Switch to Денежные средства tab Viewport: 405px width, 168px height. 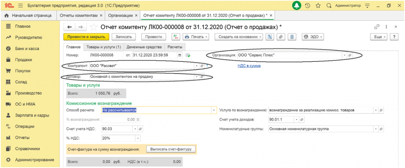144,47
